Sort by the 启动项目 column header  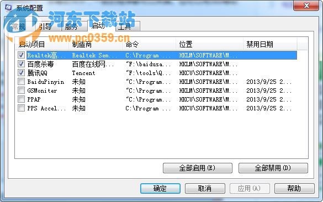pyautogui.click(x=42, y=44)
